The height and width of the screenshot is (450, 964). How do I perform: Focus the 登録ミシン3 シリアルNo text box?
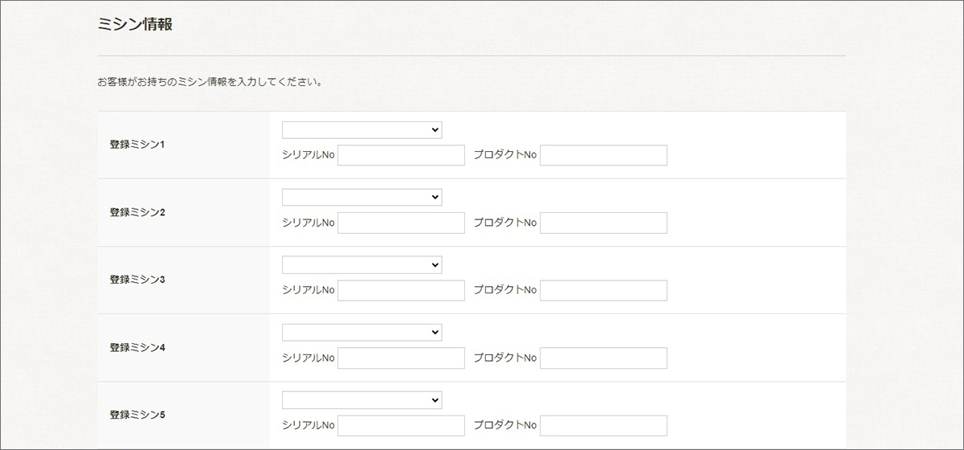[x=401, y=290]
